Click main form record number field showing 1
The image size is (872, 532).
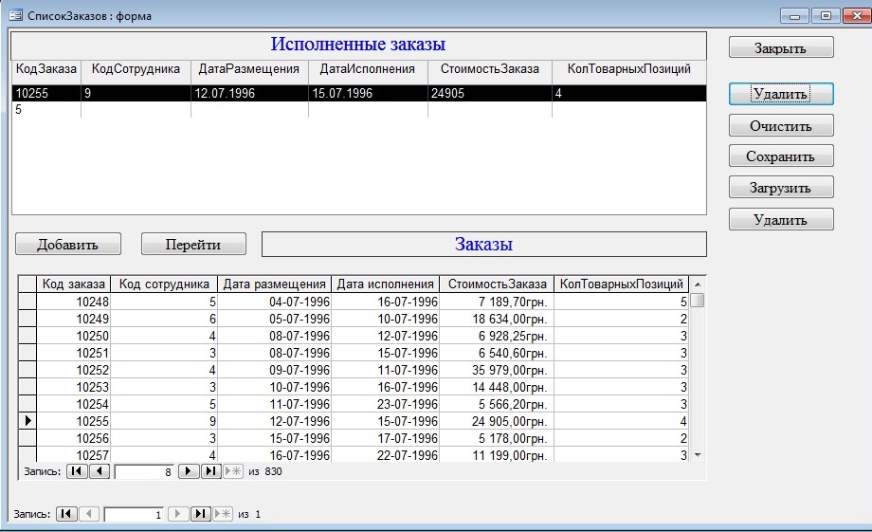[x=134, y=515]
